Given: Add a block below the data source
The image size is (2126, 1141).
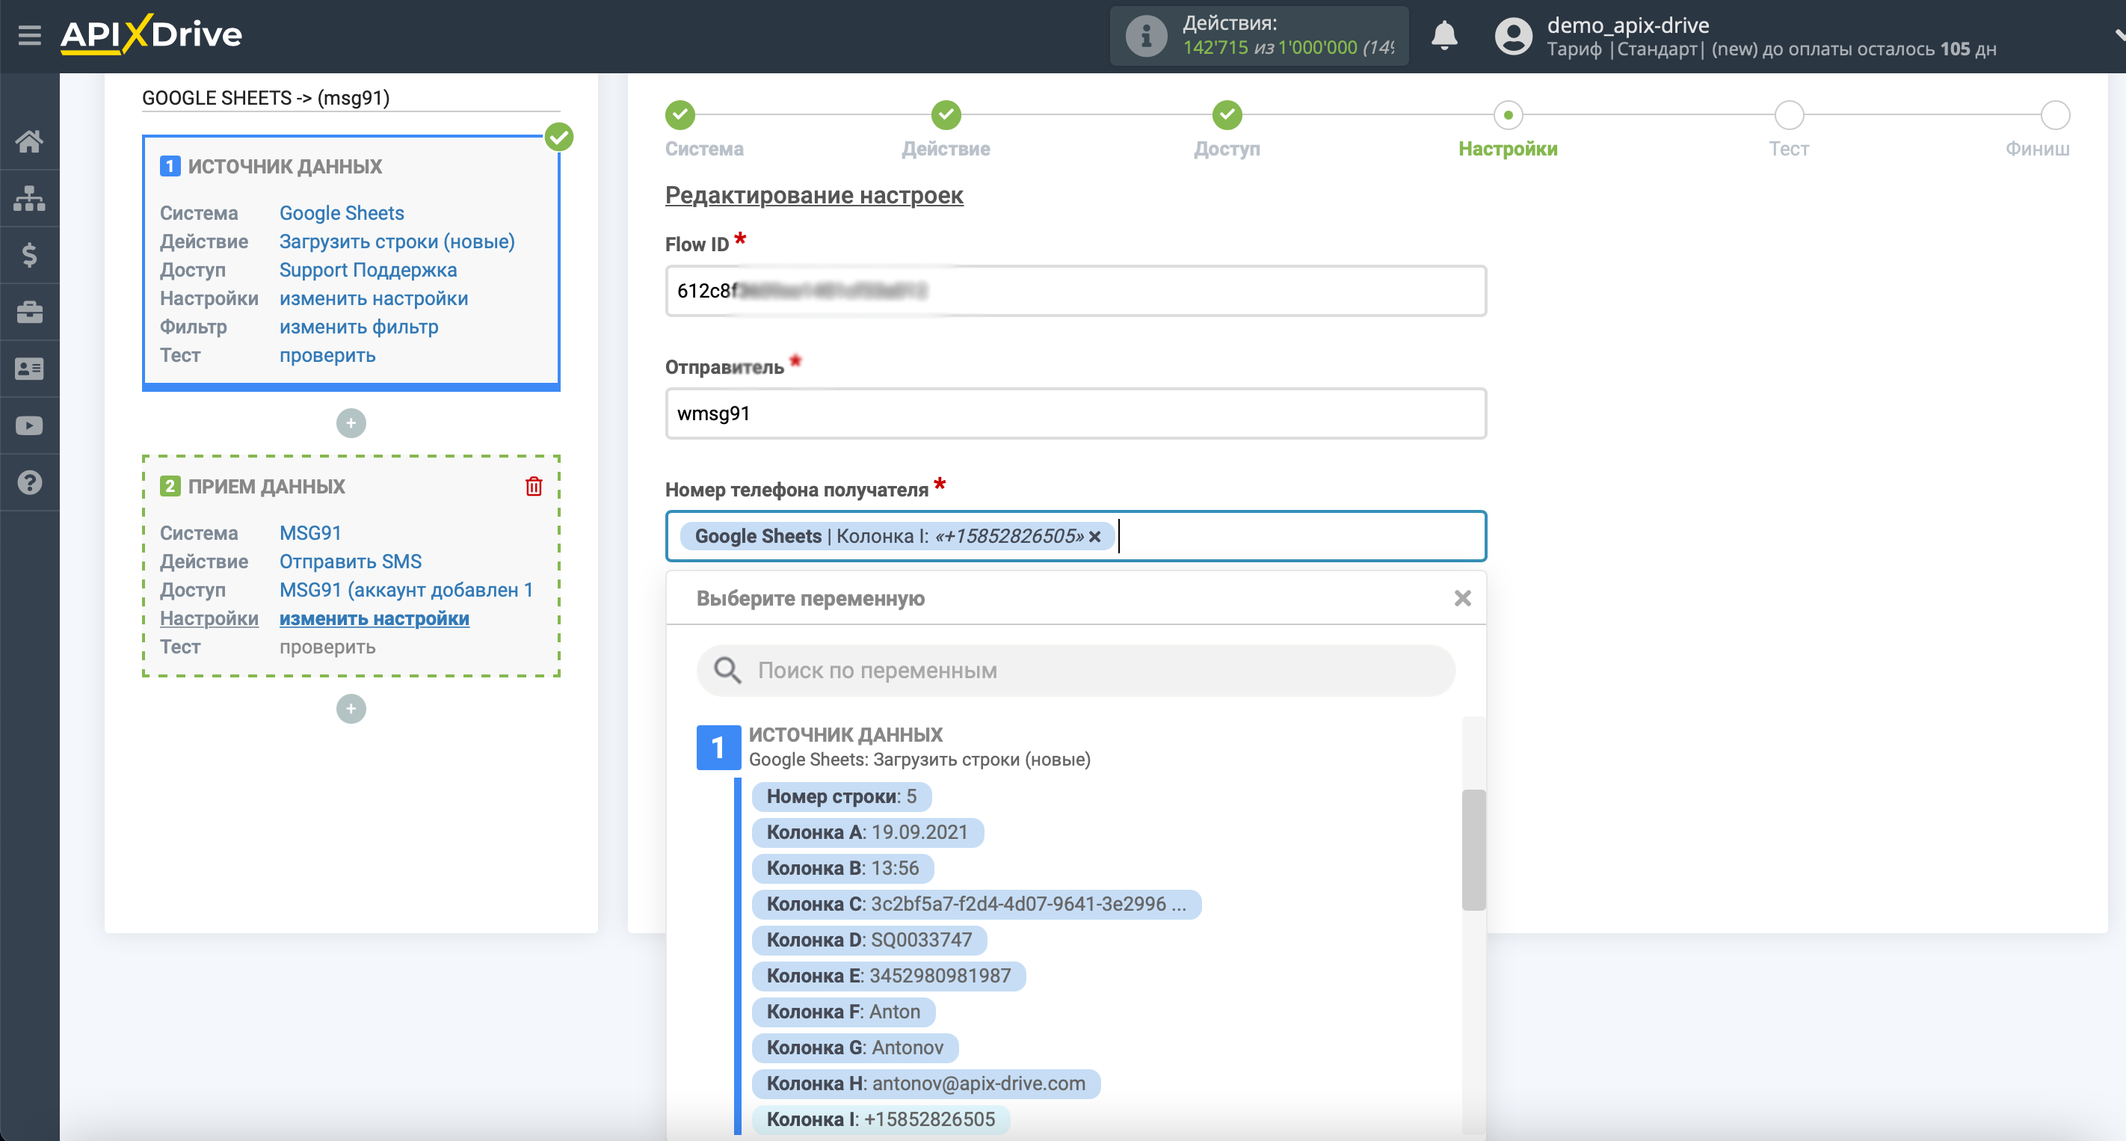Looking at the screenshot, I should [351, 423].
